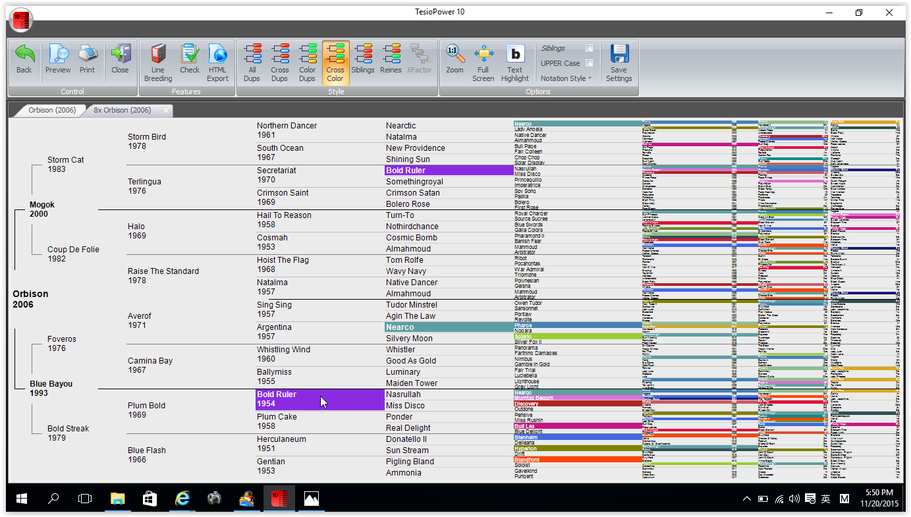Viewport: 911px width, 517px height.
Task: Select Blue Bayou 1993 dam entry
Action: click(x=51, y=389)
